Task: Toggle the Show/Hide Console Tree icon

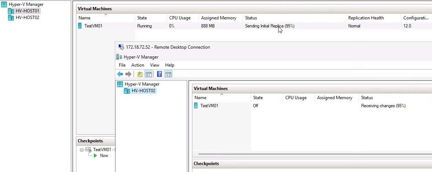Action: 149,74
